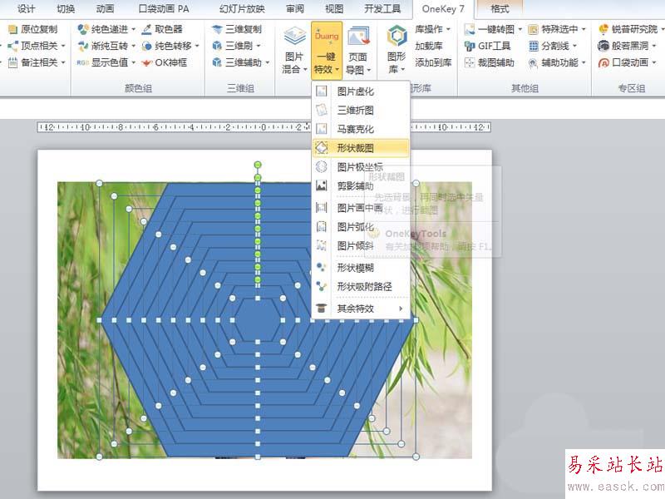Screen dimensions: 665x499
Task: Click the 加载库 button
Action: (x=429, y=46)
